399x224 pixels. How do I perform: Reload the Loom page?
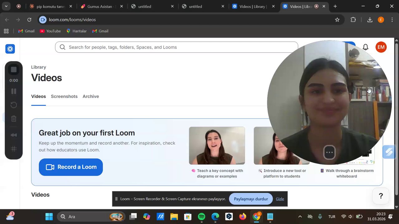tap(29, 20)
